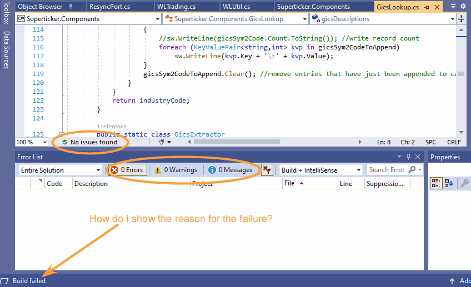
Task: Click the Search Error List field
Action: 387,170
